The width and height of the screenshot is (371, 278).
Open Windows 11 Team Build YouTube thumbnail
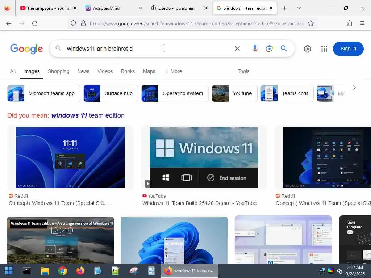204,158
